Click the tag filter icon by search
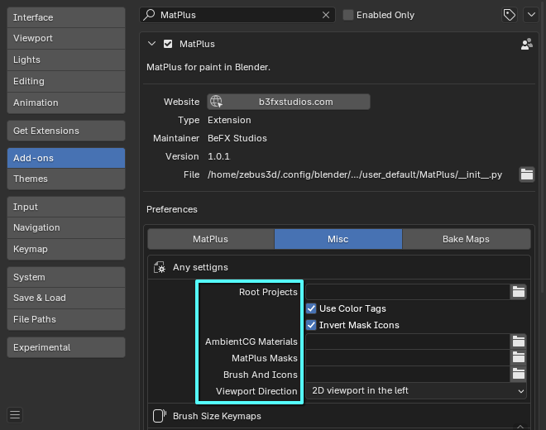Image resolution: width=546 pixels, height=430 pixels. point(510,15)
